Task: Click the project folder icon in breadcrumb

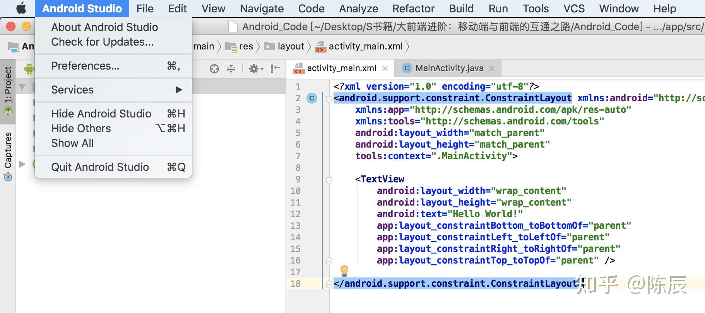Action: coord(13,47)
